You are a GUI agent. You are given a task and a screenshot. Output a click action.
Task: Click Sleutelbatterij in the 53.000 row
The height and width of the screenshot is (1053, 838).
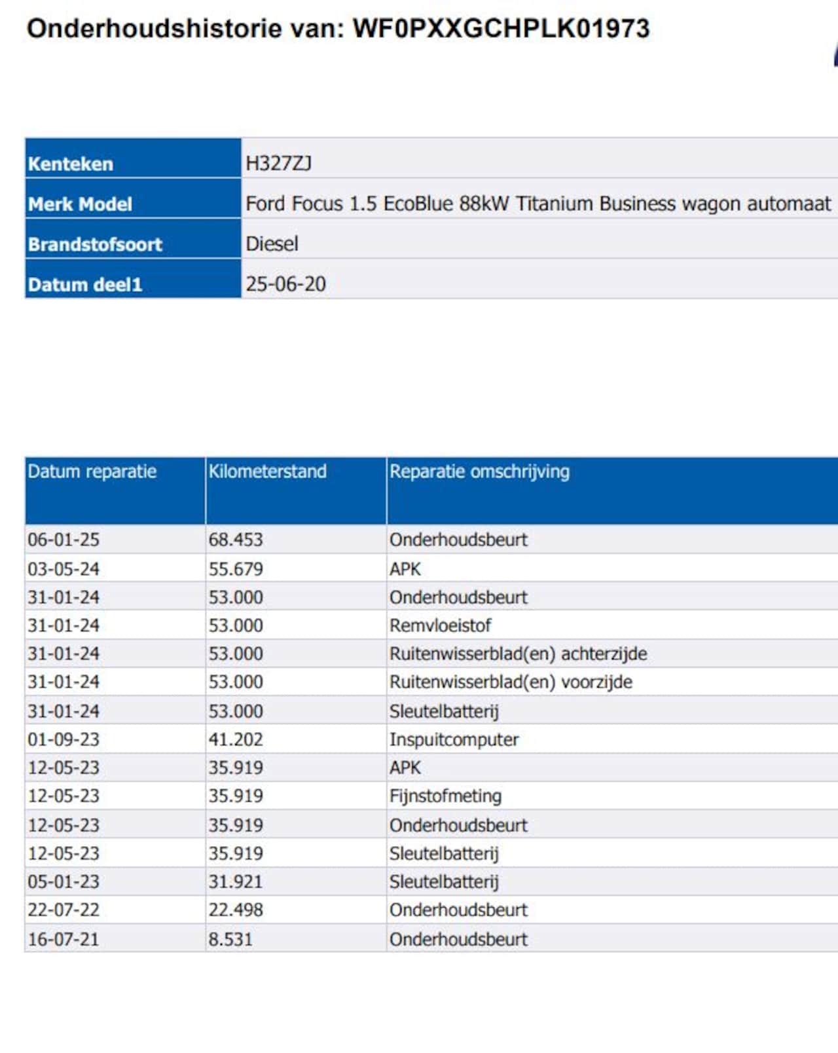444,711
